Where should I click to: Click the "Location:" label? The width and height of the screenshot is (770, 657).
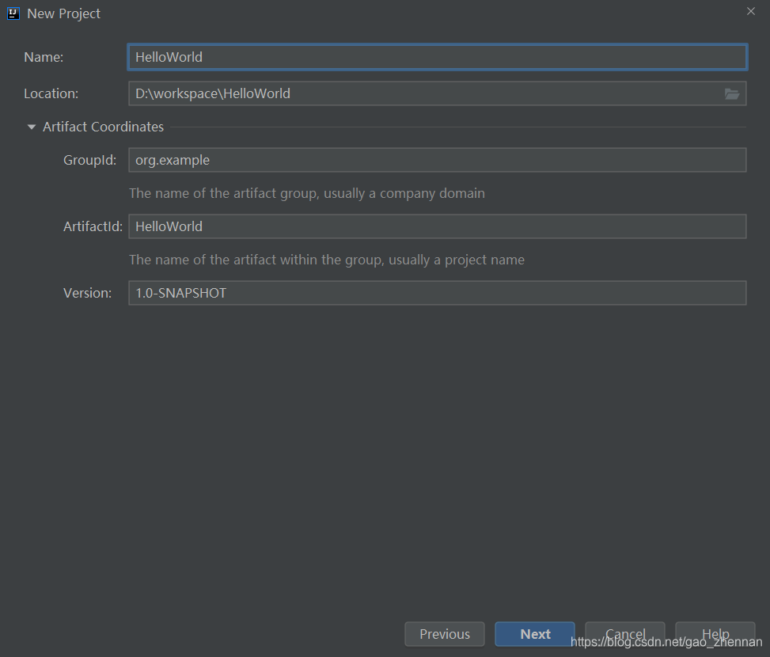51,93
